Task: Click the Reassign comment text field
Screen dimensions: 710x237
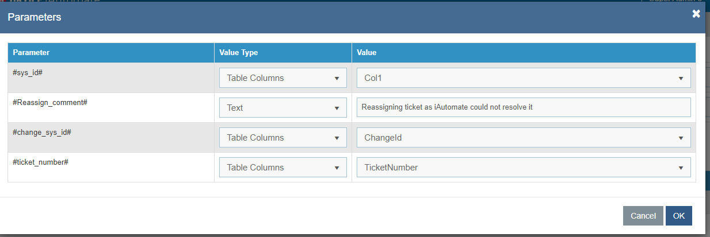Action: 523,107
